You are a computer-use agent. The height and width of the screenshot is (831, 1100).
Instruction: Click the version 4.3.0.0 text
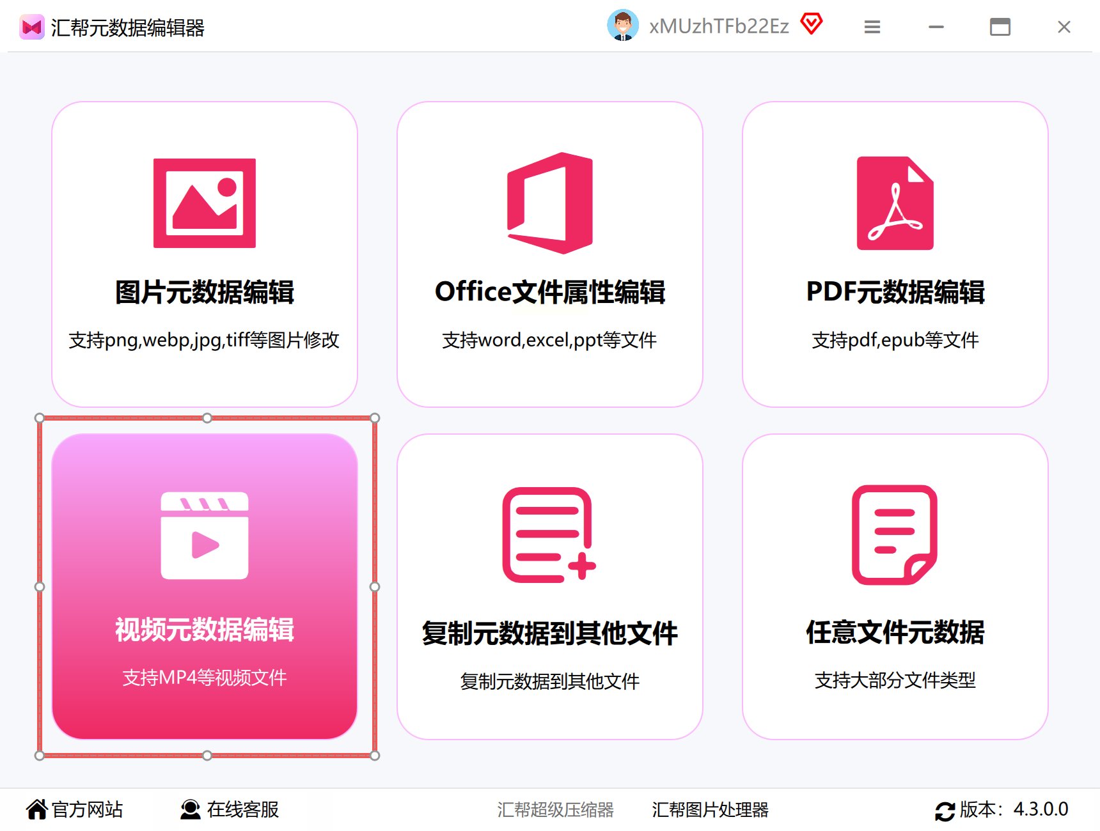[x=1041, y=809]
